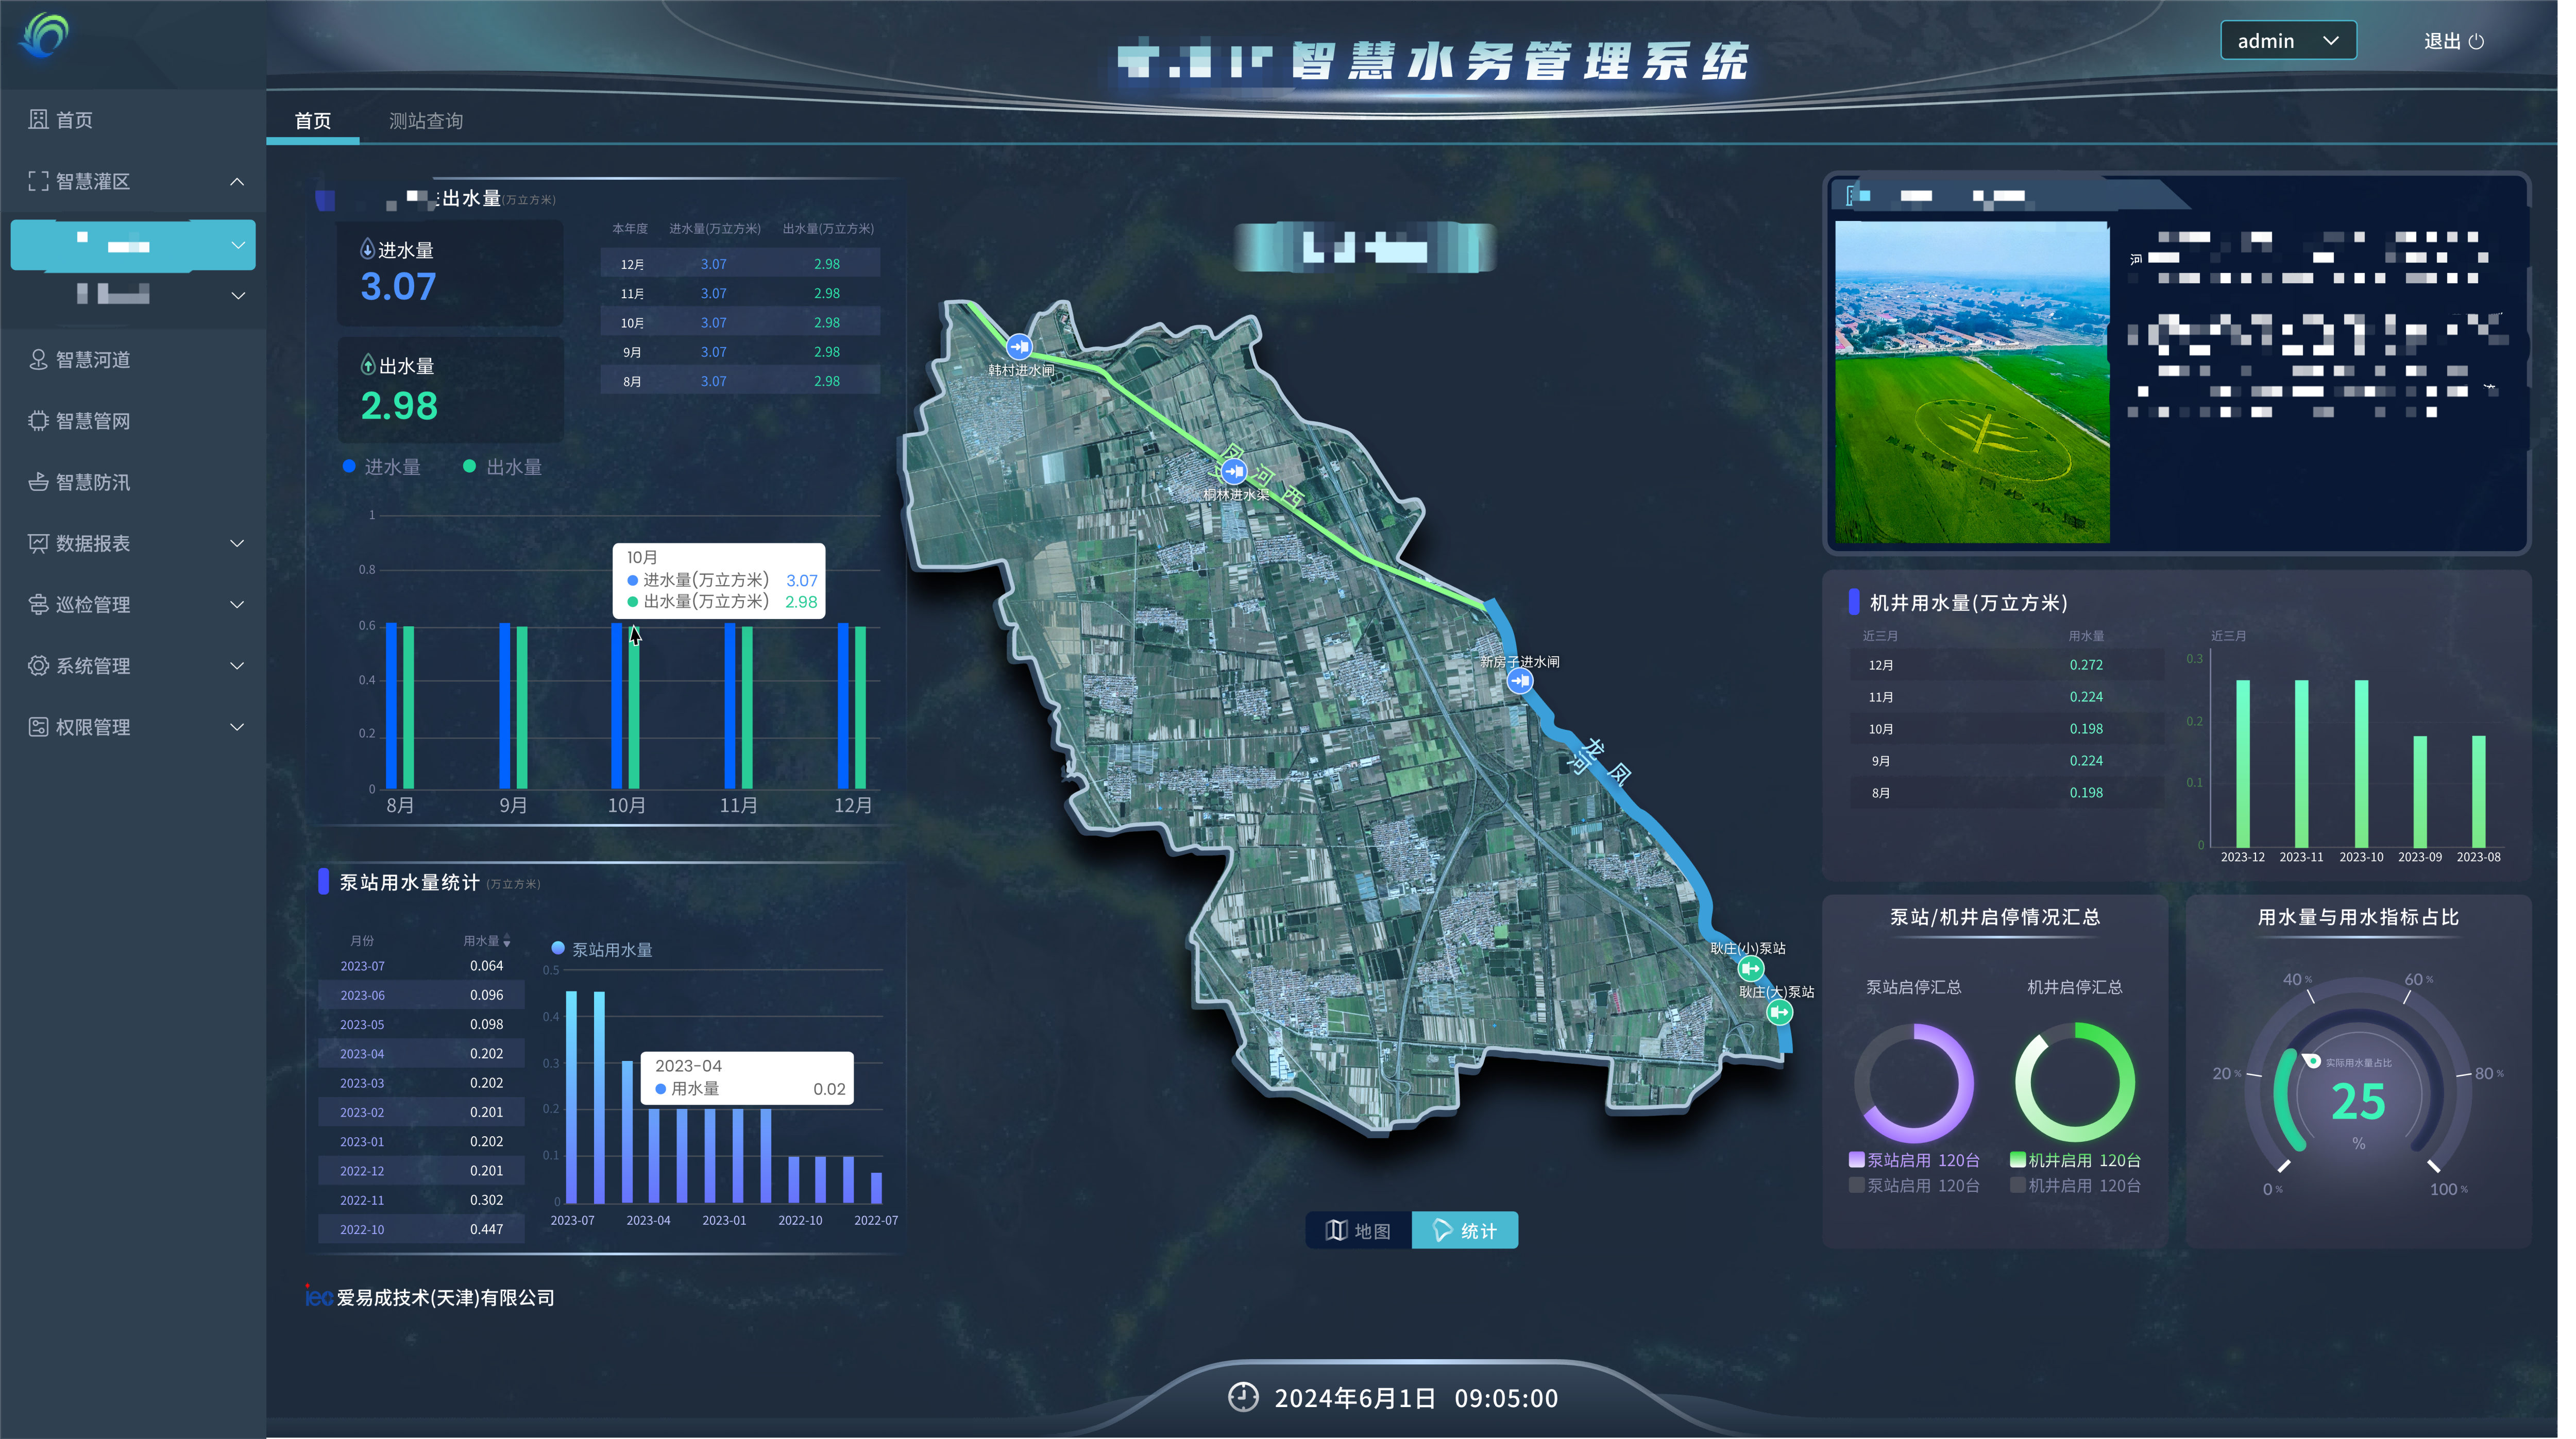Screen dimensions: 2576x1439
Task: Click the map icon in 地图 button
Action: coord(1336,1230)
